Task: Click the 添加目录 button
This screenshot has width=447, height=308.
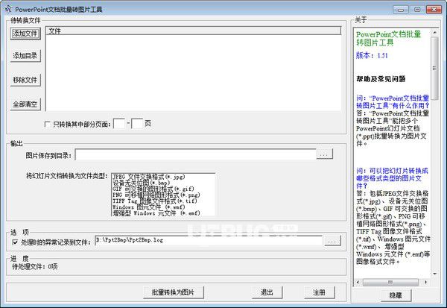Action: click(25, 56)
